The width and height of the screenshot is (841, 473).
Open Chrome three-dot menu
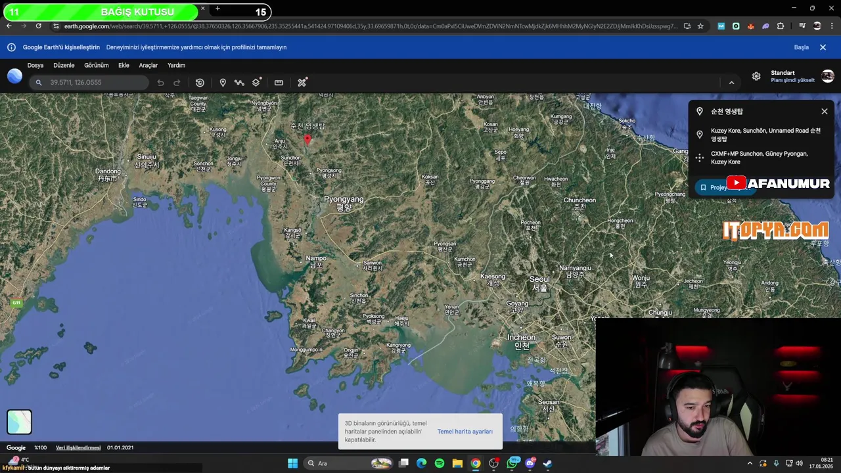(x=832, y=26)
